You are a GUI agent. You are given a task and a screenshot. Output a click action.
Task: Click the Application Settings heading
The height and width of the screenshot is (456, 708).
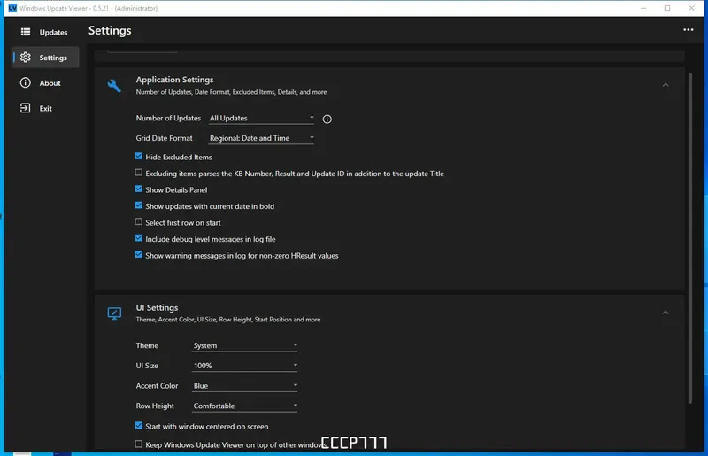point(174,80)
